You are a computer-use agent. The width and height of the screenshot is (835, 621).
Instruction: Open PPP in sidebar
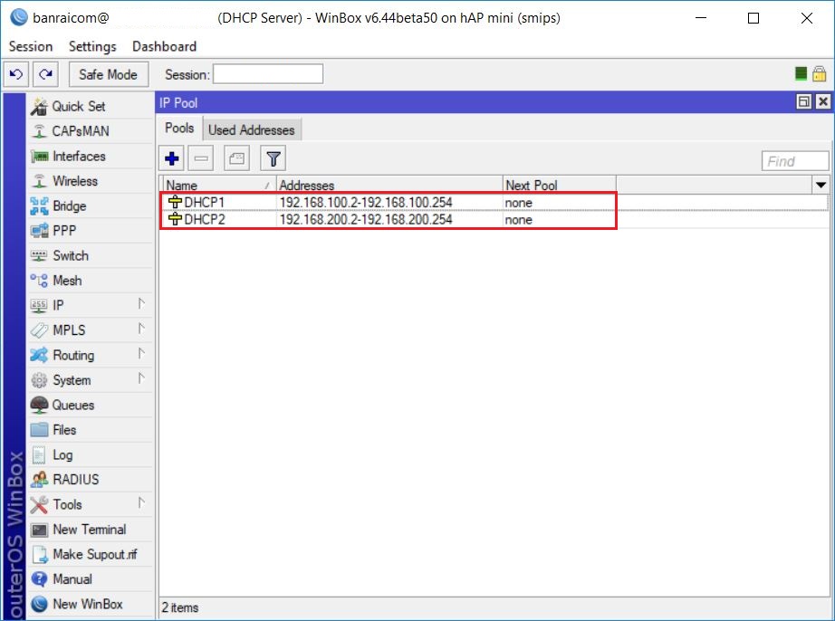click(x=90, y=231)
